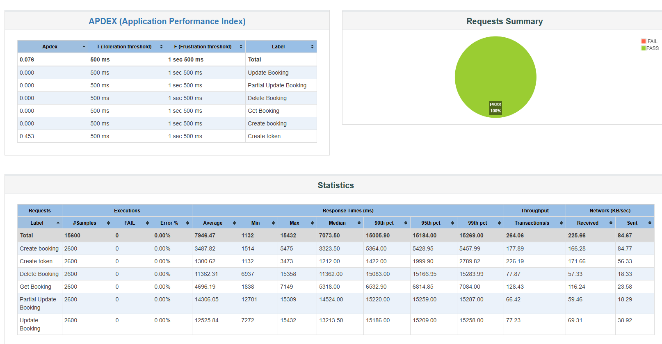Viewport: 662px width, 344px height.
Task: Sort by T (Toleration threshold) column
Action: click(x=127, y=47)
